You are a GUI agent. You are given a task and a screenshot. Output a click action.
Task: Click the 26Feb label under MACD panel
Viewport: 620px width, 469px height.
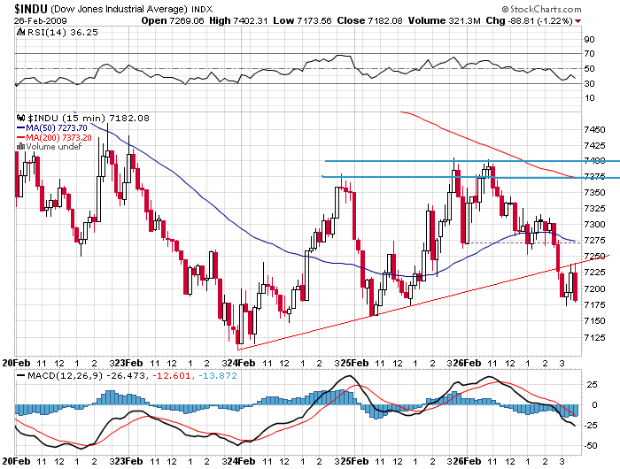tap(467, 462)
